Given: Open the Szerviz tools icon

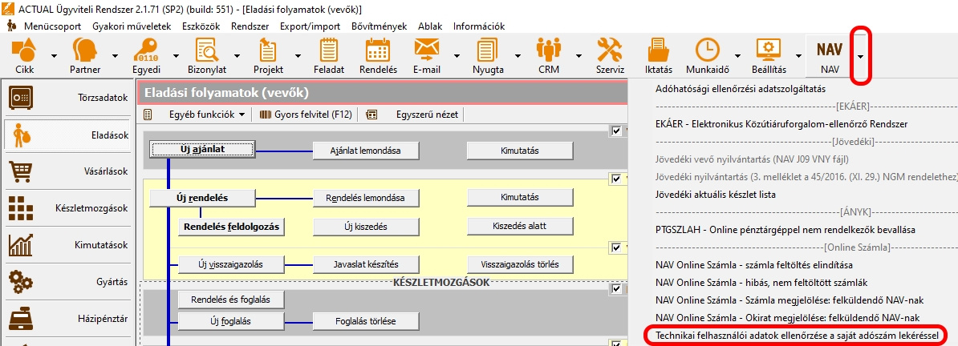Looking at the screenshot, I should (610, 55).
